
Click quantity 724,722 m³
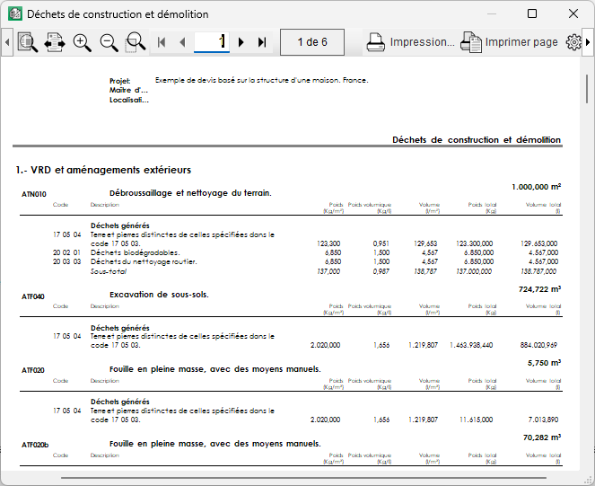pos(539,289)
